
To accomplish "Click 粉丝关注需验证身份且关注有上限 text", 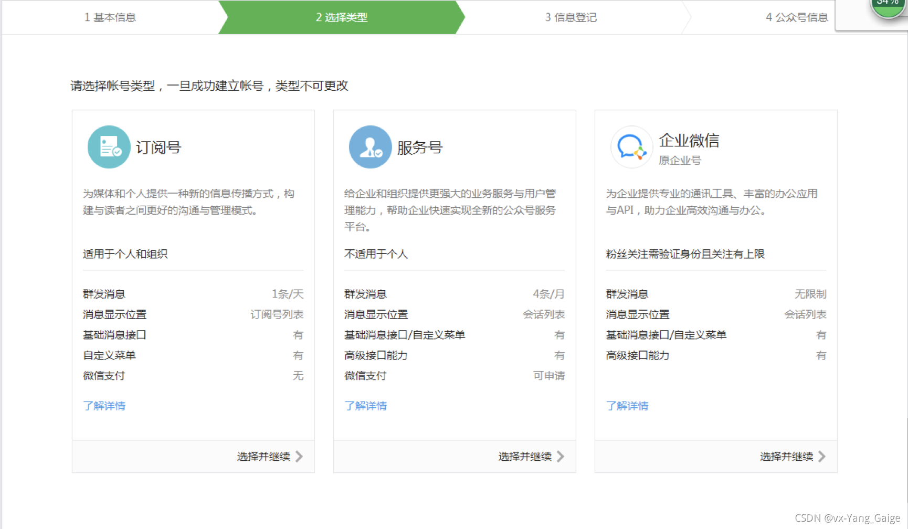I will [685, 254].
